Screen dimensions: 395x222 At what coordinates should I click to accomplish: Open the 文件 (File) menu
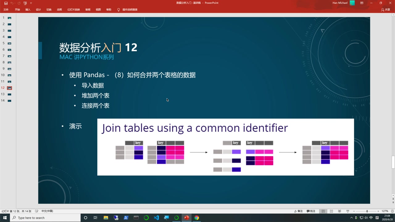[6, 10]
